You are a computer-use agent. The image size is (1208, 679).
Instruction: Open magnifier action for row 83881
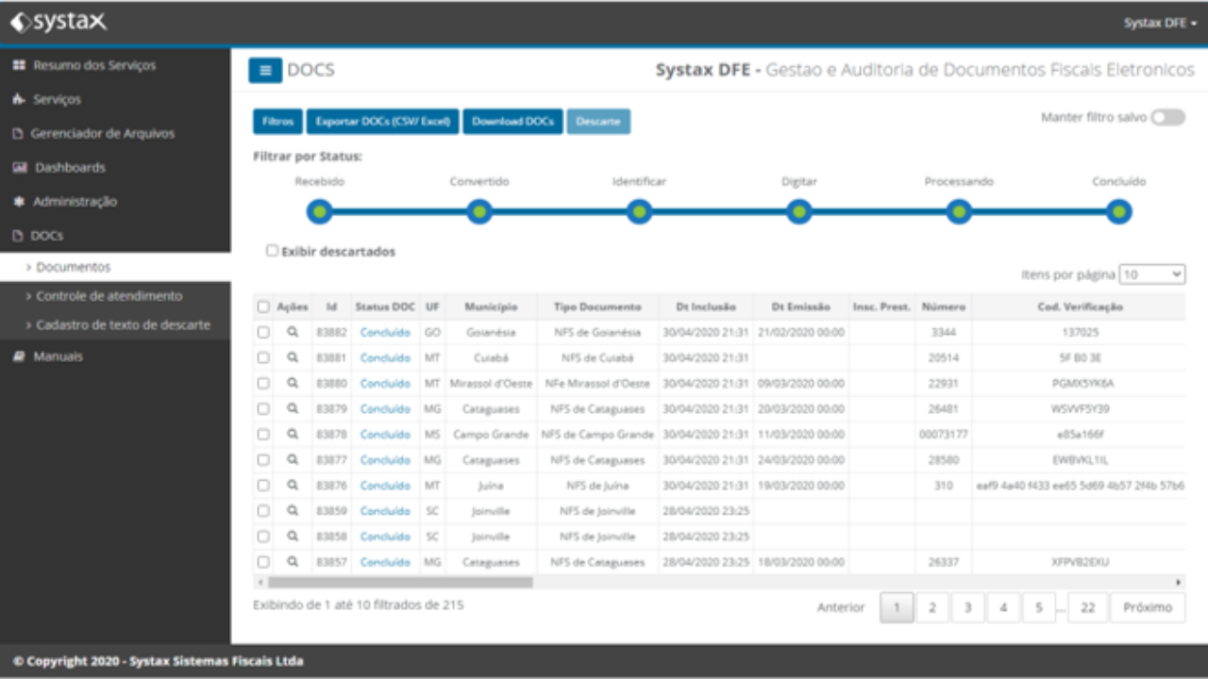coord(293,357)
